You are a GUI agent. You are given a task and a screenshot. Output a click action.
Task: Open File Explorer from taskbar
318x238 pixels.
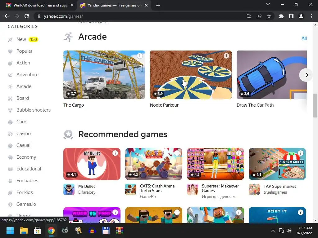point(24,231)
